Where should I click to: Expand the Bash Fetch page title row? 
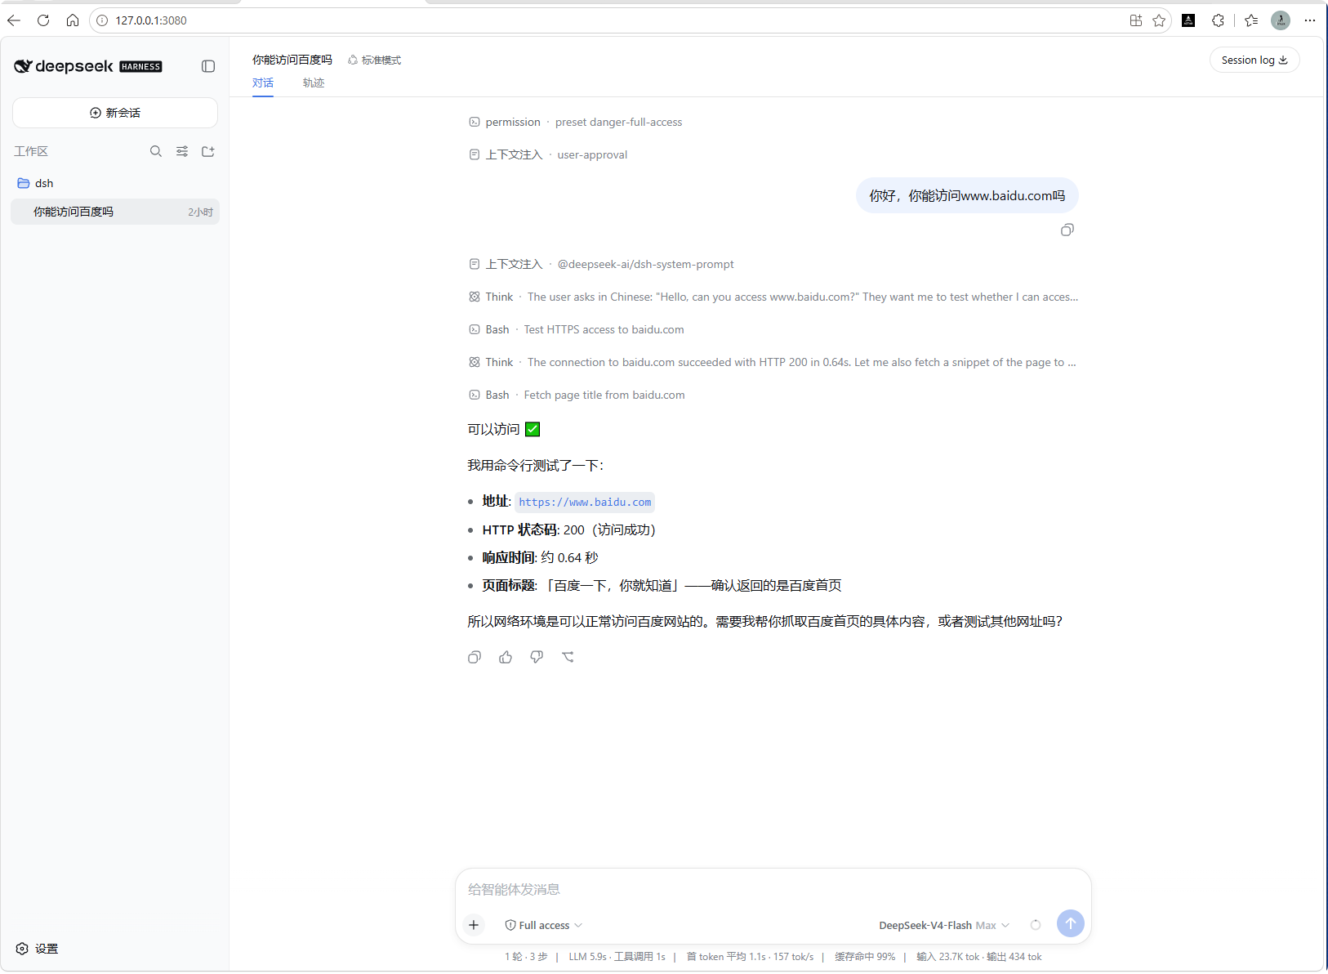[577, 395]
